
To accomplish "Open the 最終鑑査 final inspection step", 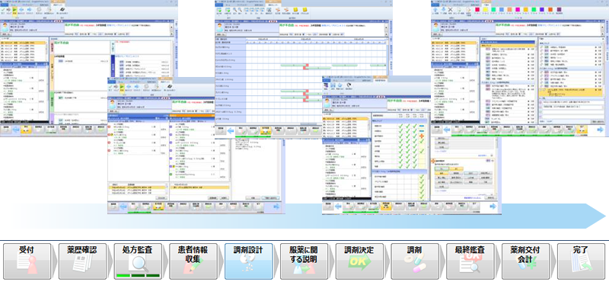I will pos(470,261).
